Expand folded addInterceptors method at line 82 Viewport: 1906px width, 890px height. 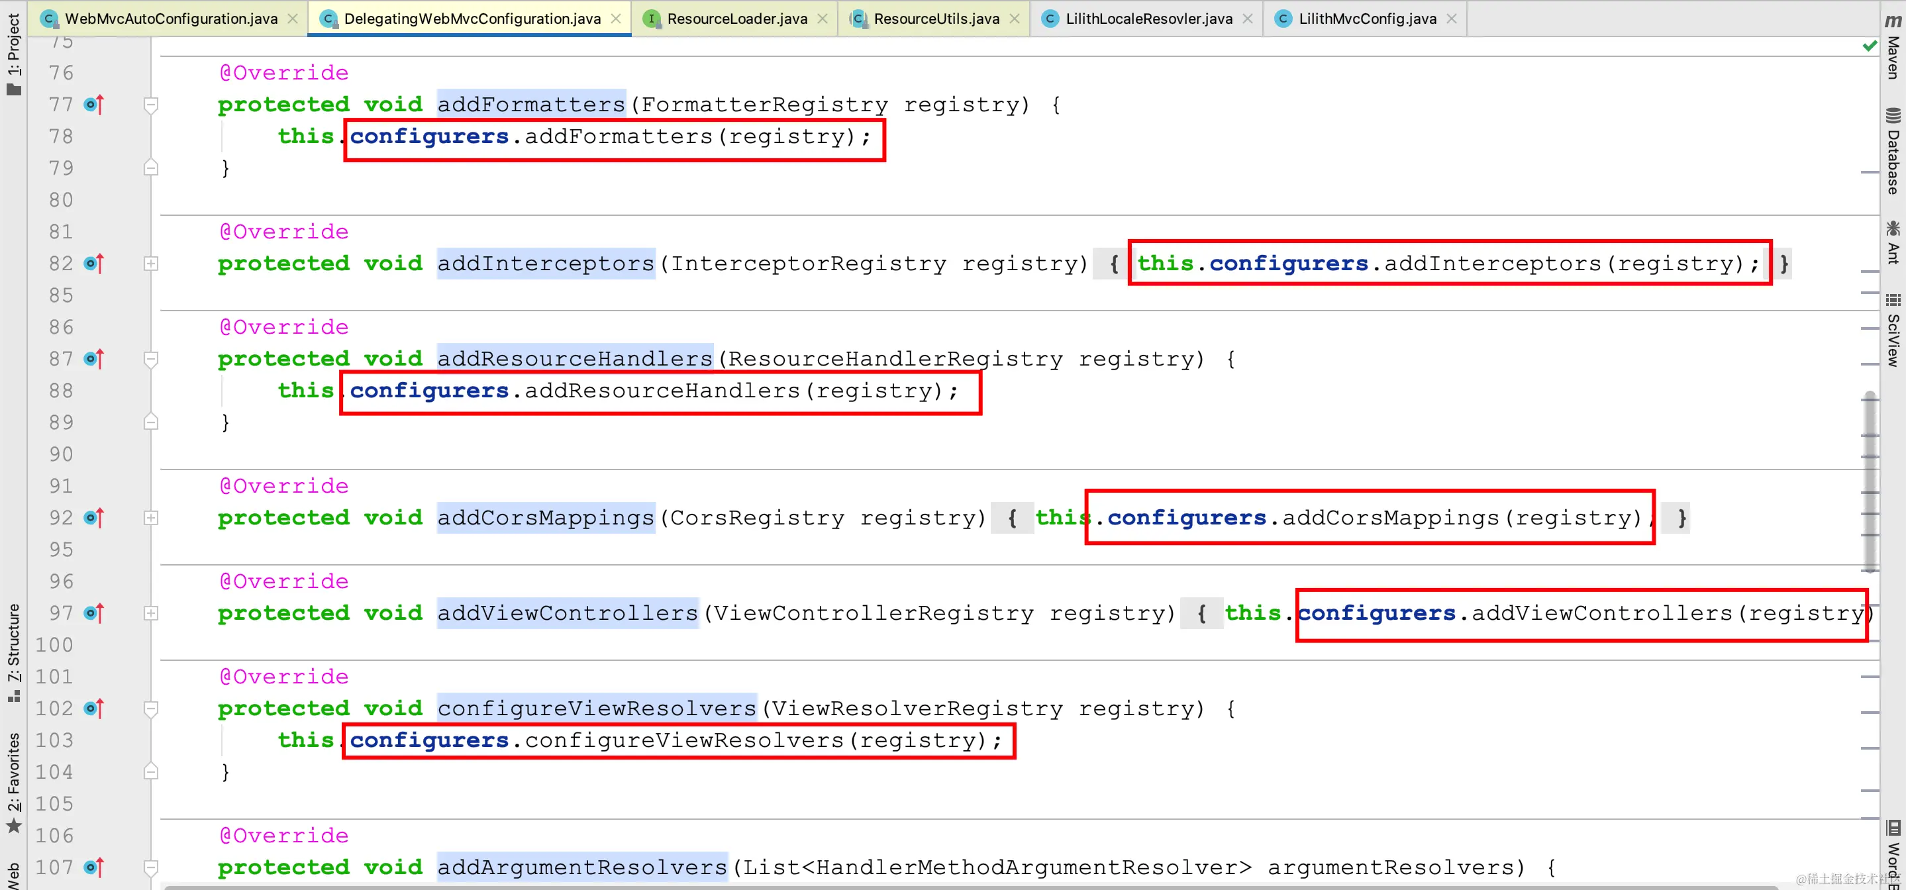151,264
